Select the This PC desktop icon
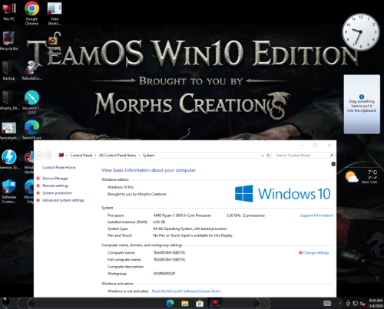Image resolution: width=384 pixels, height=309 pixels. pyautogui.click(x=9, y=11)
